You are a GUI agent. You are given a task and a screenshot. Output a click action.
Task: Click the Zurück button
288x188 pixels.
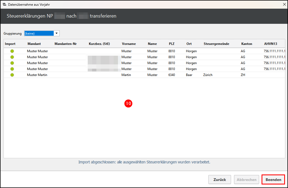point(219,180)
